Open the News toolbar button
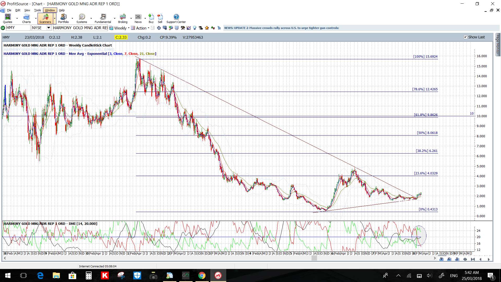Image resolution: width=501 pixels, height=282 pixels. pos(138,19)
